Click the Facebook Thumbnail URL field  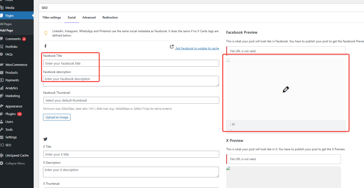[131, 100]
